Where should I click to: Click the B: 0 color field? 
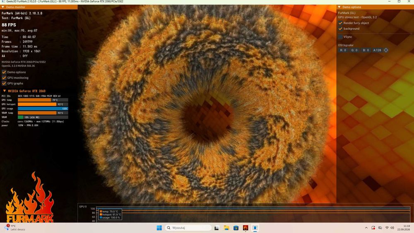[x=366, y=50]
